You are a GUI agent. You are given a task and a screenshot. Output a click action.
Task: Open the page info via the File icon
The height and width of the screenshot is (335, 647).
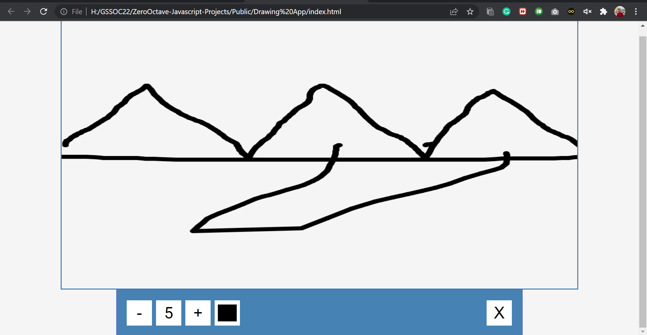click(x=64, y=11)
